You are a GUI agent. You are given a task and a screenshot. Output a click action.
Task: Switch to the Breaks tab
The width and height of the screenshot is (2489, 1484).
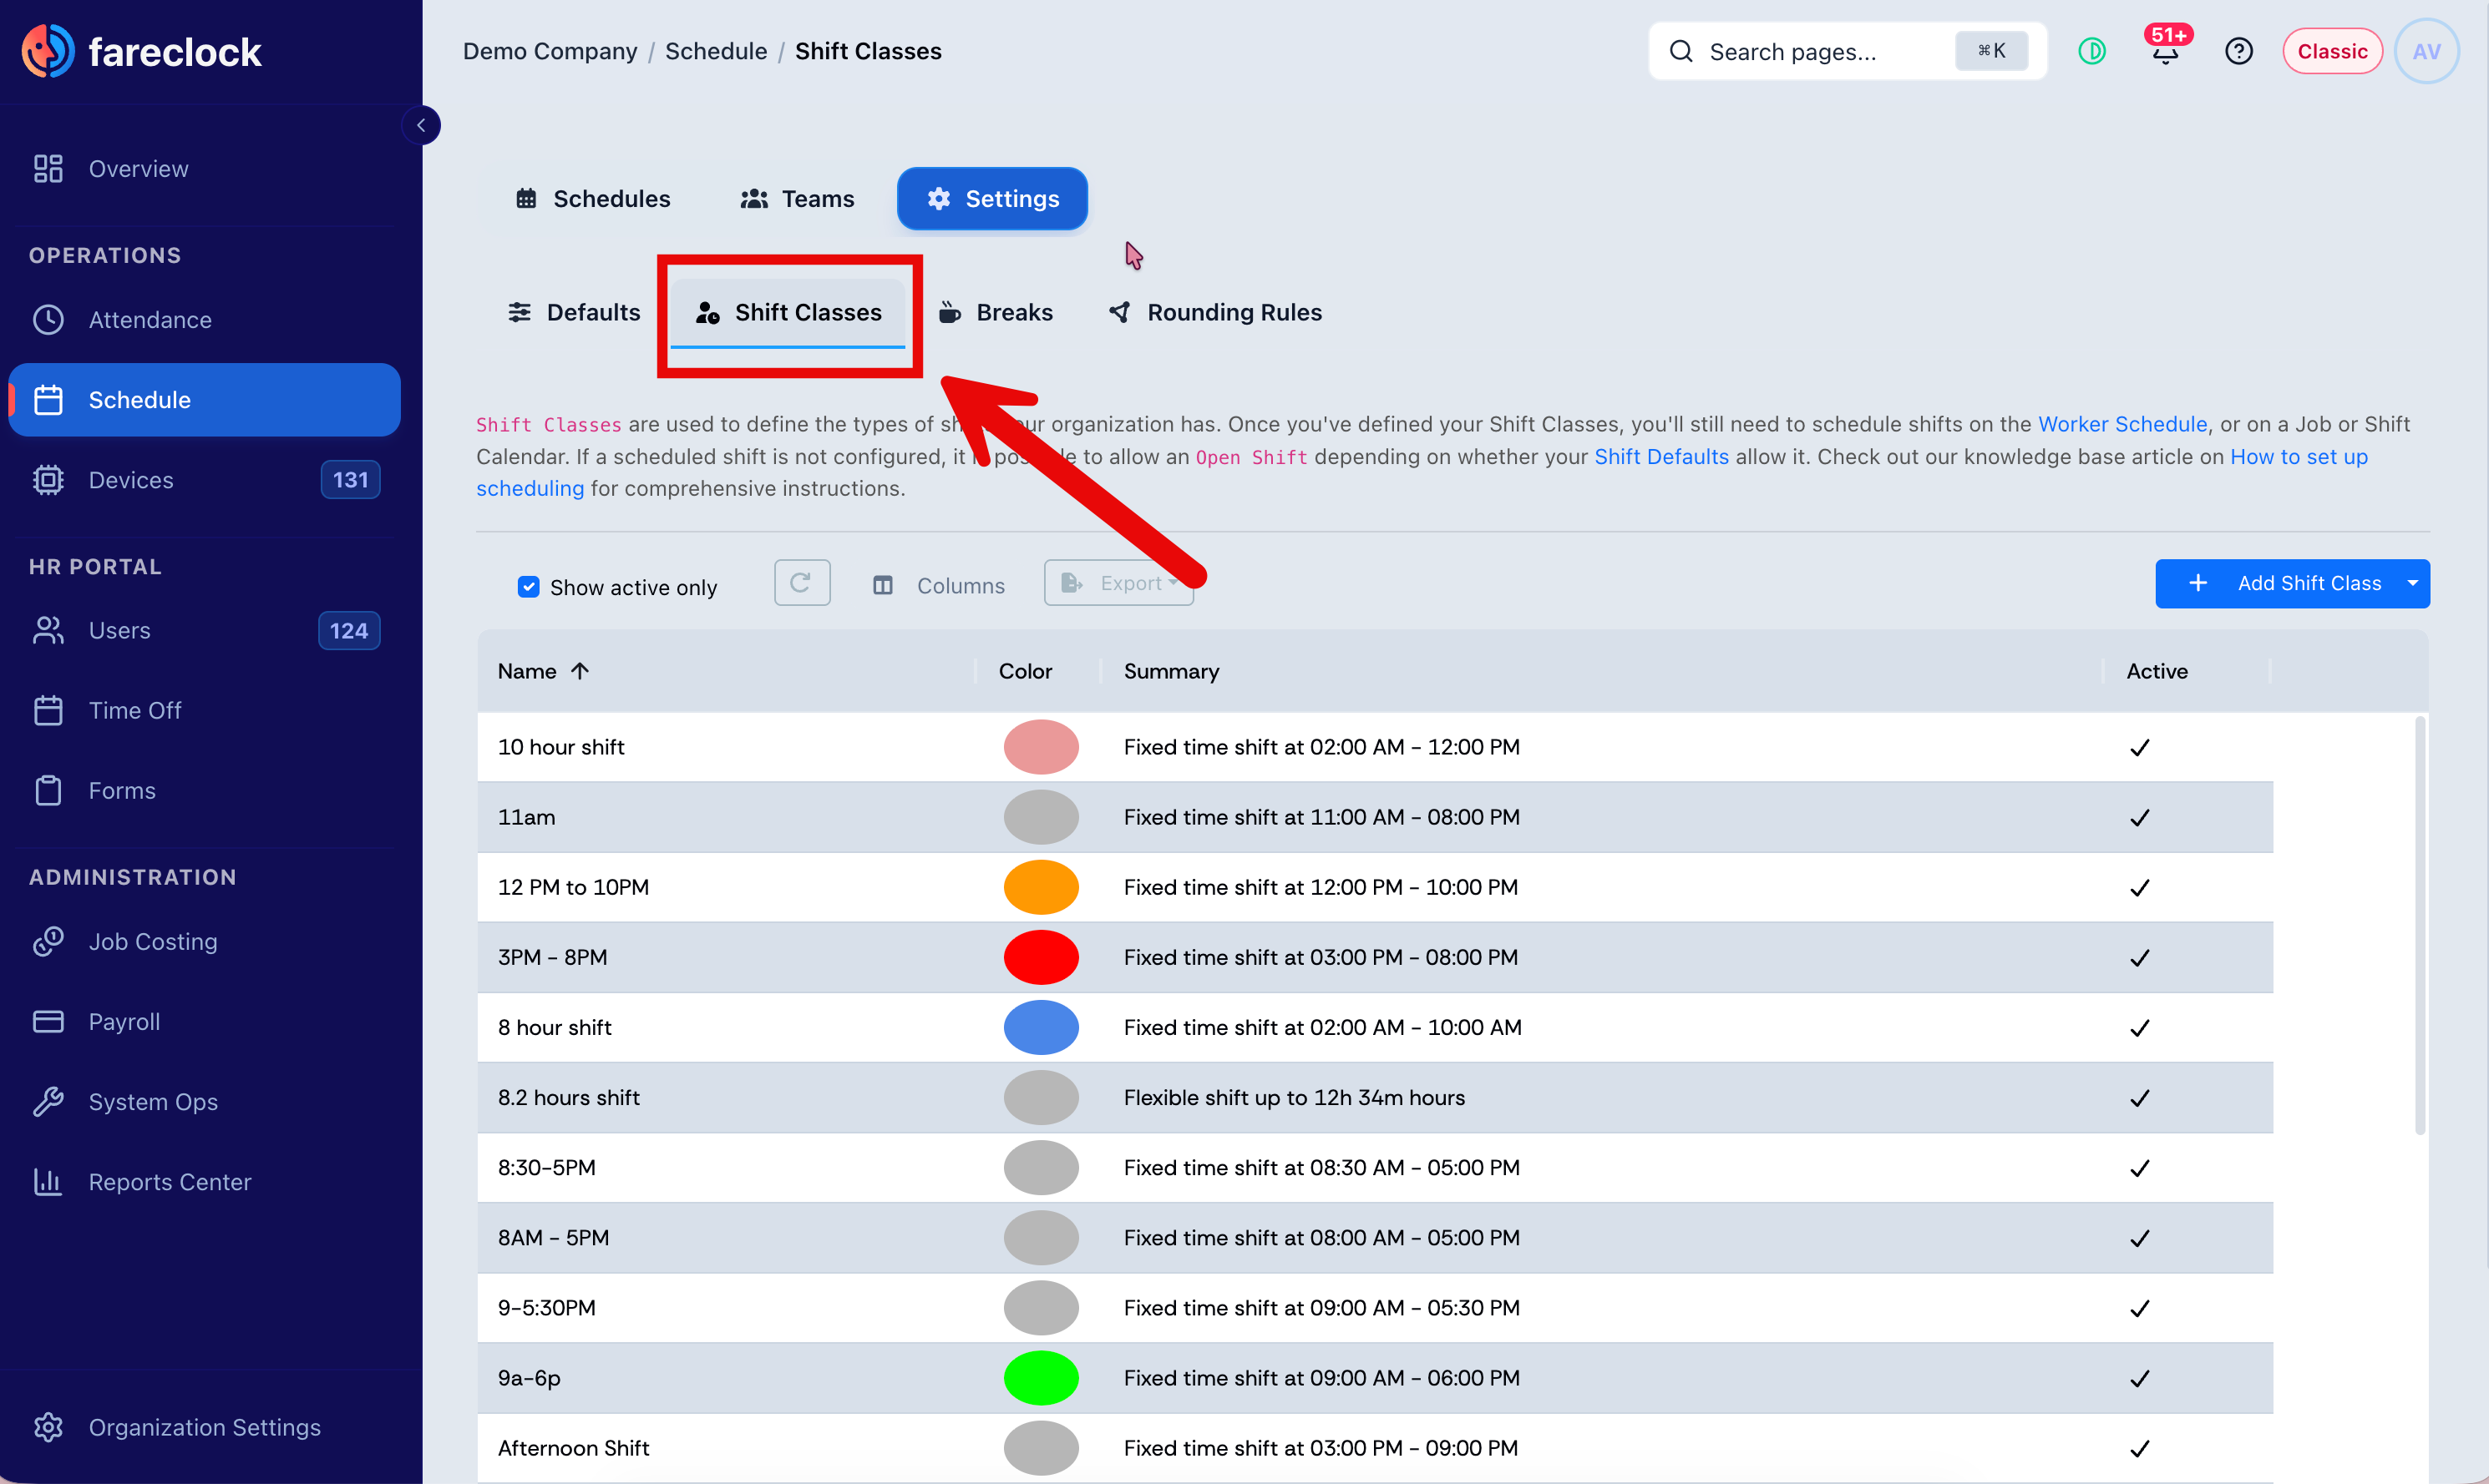(x=996, y=313)
